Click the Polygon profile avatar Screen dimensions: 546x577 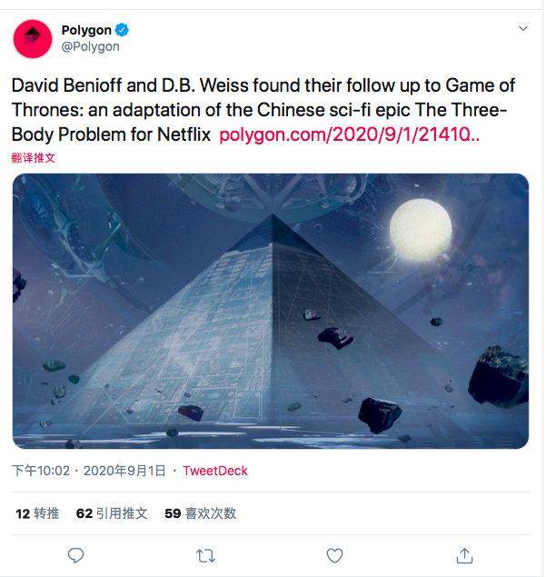pos(33,39)
